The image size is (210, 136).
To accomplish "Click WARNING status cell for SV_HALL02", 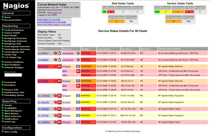I will pos(89,102).
